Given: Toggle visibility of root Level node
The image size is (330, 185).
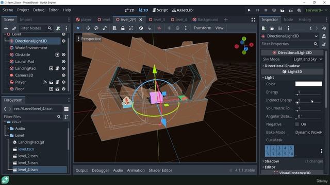Looking at the screenshot, I should point(63,34).
